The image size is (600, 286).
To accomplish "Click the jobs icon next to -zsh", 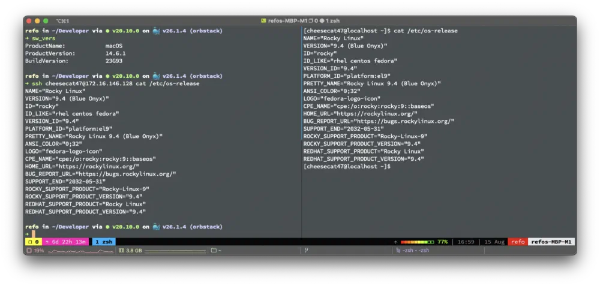I will 398,251.
